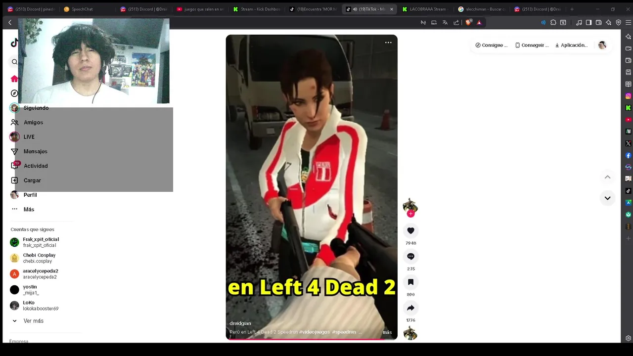Share the video with the arrow icon
The width and height of the screenshot is (633, 356).
410,308
